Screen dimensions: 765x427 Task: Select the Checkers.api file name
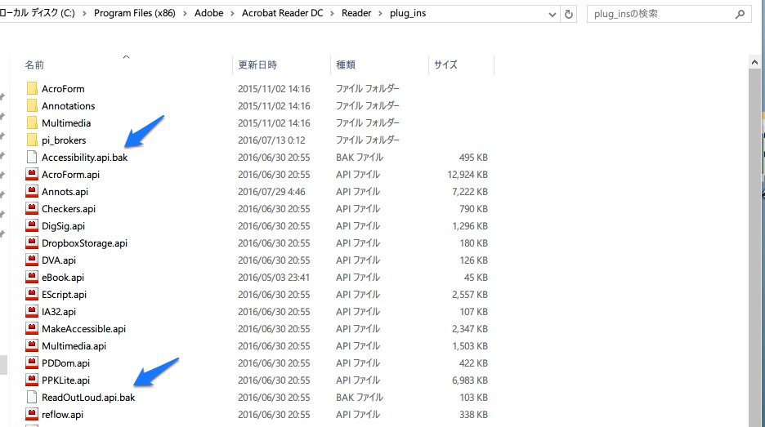69,209
